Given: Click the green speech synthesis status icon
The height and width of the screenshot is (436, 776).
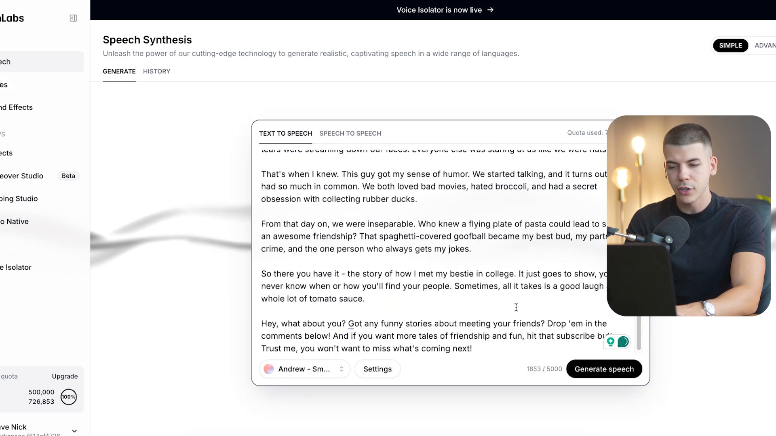Looking at the screenshot, I should pyautogui.click(x=622, y=342).
